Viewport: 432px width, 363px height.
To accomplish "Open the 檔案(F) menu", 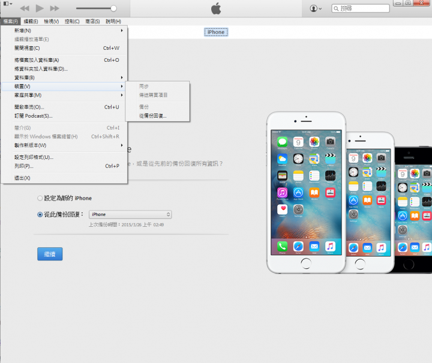I will click(10, 21).
